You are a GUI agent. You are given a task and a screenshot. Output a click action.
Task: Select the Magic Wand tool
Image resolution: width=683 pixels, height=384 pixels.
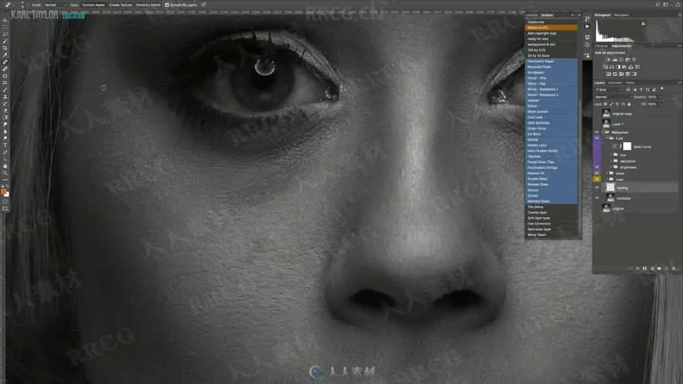pyautogui.click(x=5, y=41)
